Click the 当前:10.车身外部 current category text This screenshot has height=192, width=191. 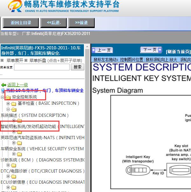(x=45, y=90)
